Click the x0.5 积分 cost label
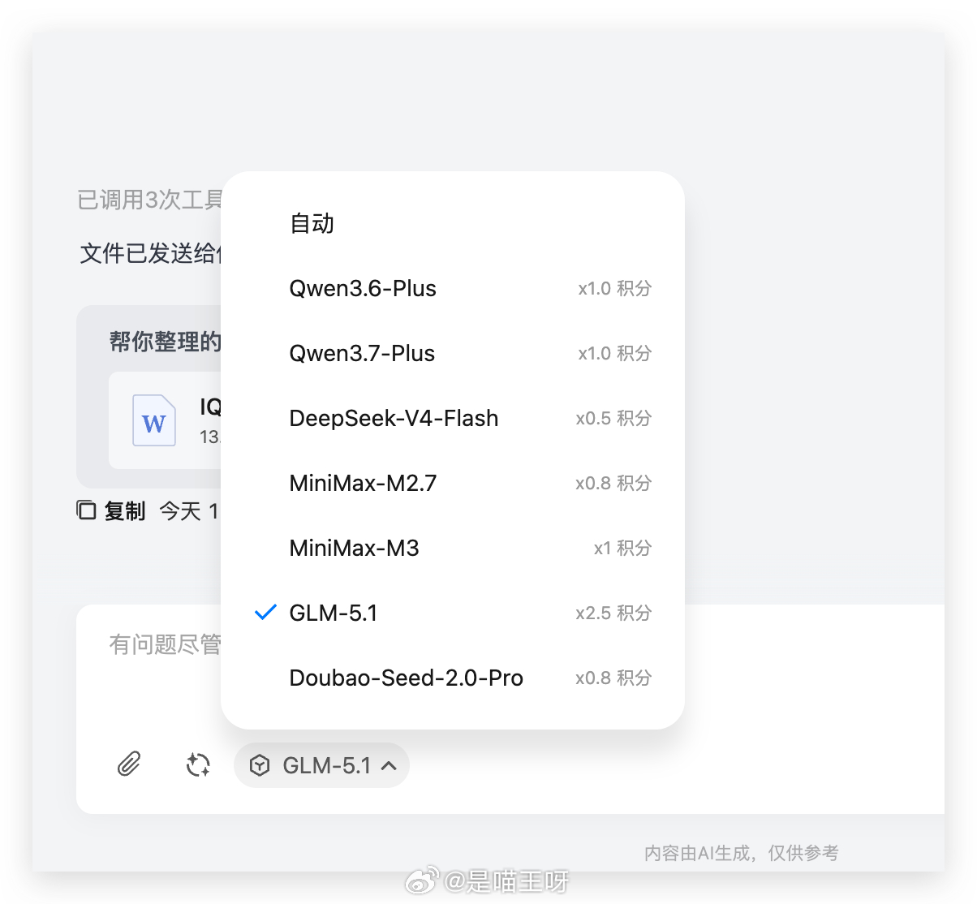This screenshot has height=904, width=977. 613,418
